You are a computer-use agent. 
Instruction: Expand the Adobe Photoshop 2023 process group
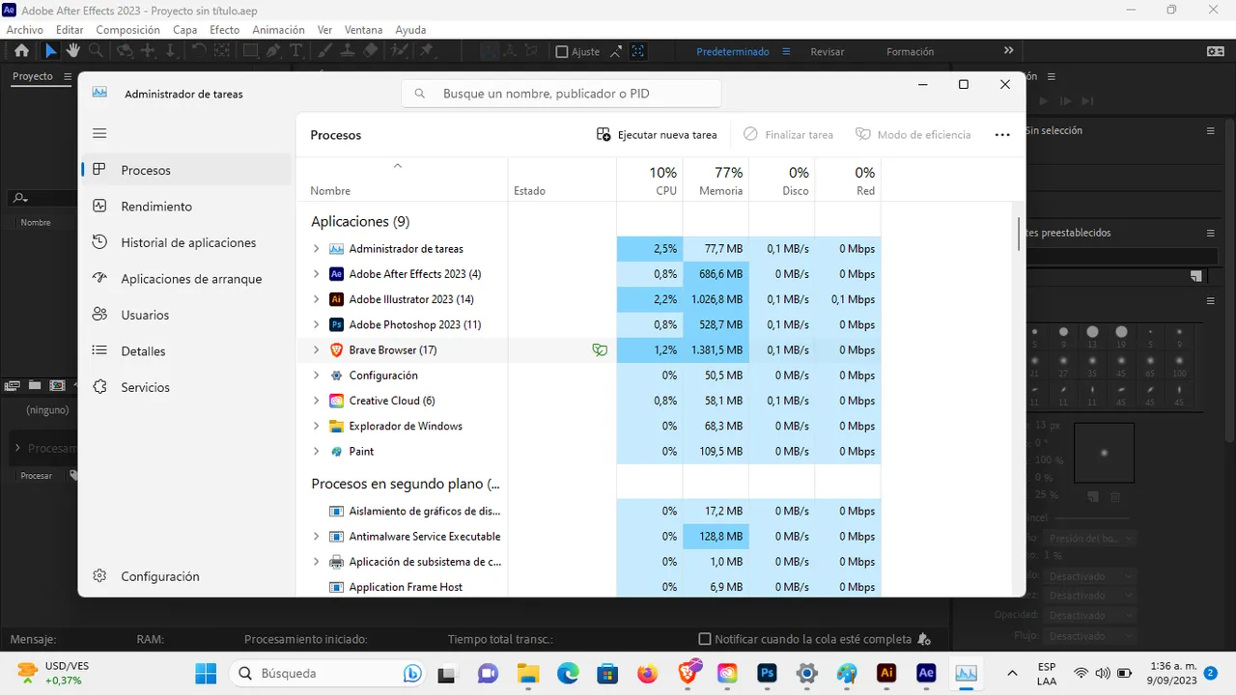[316, 324]
